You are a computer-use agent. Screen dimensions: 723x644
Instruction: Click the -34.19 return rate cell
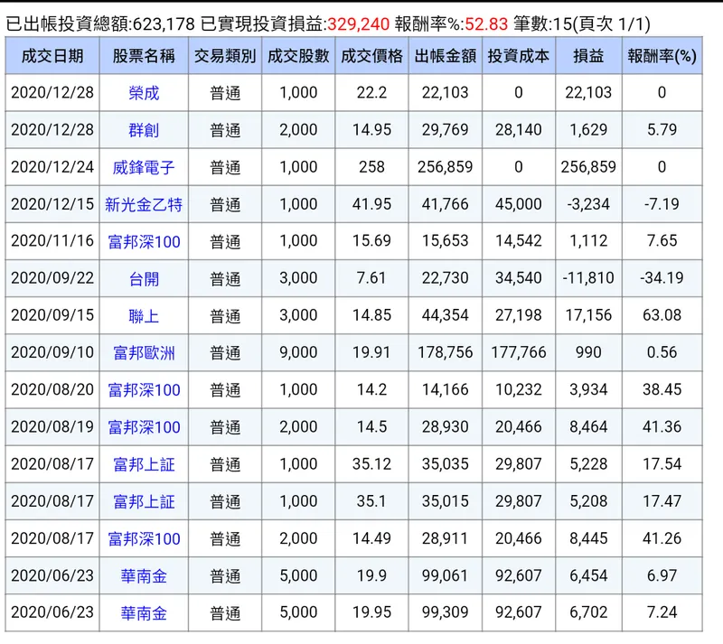tap(662, 278)
